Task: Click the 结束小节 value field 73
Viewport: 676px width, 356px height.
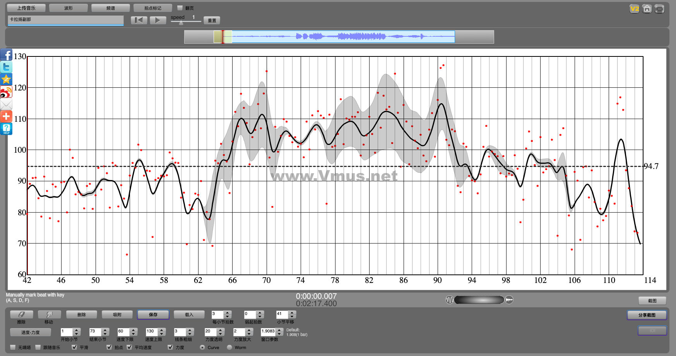Action: [95, 332]
